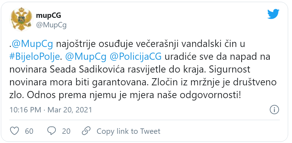Click the 60 likes count
The width and height of the screenshot is (292, 143).
pos(29,131)
